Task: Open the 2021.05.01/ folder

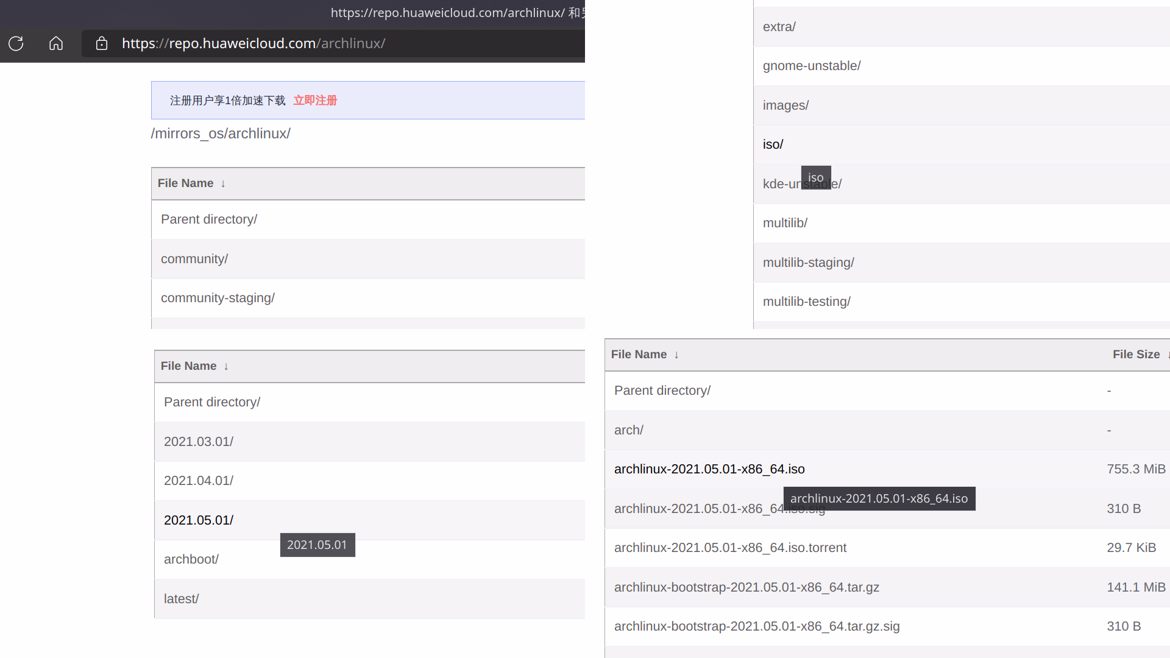Action: tap(198, 520)
